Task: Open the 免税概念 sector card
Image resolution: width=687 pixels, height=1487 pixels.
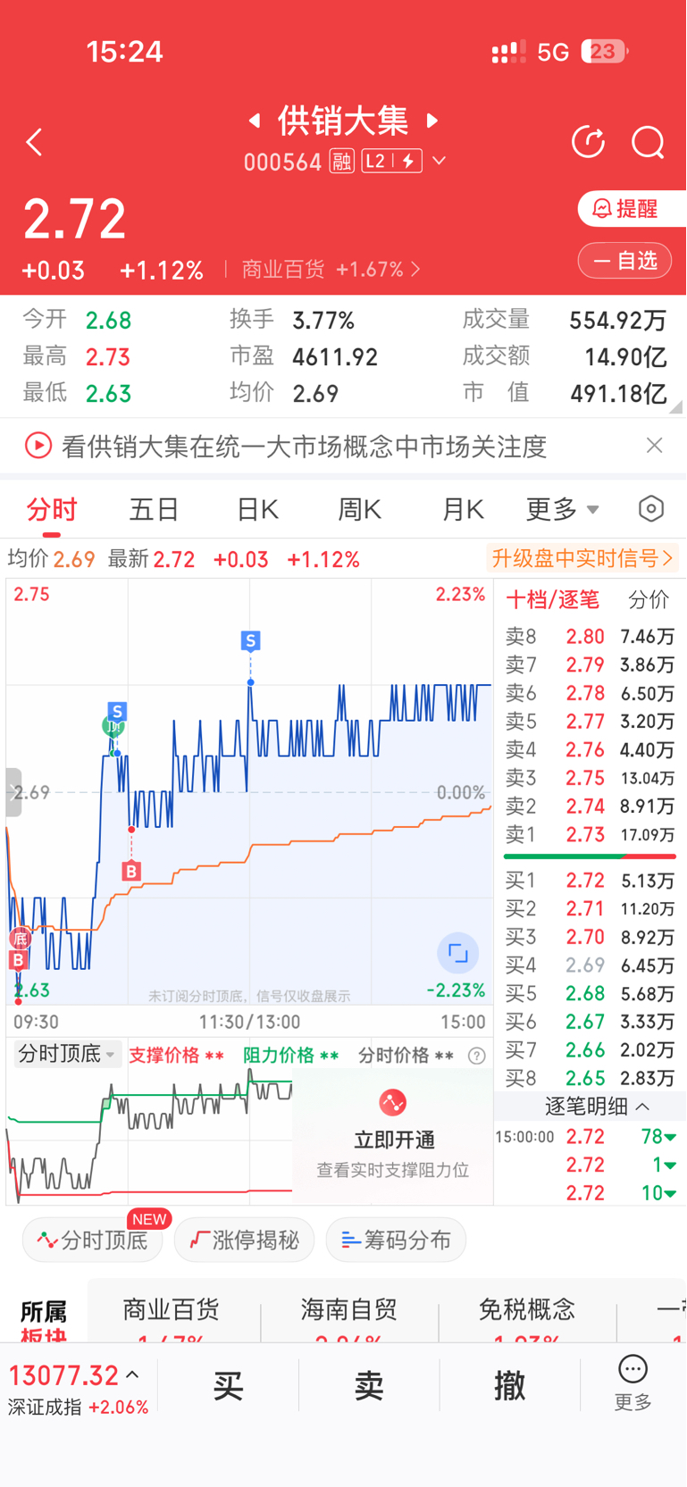Action: pos(527,1320)
